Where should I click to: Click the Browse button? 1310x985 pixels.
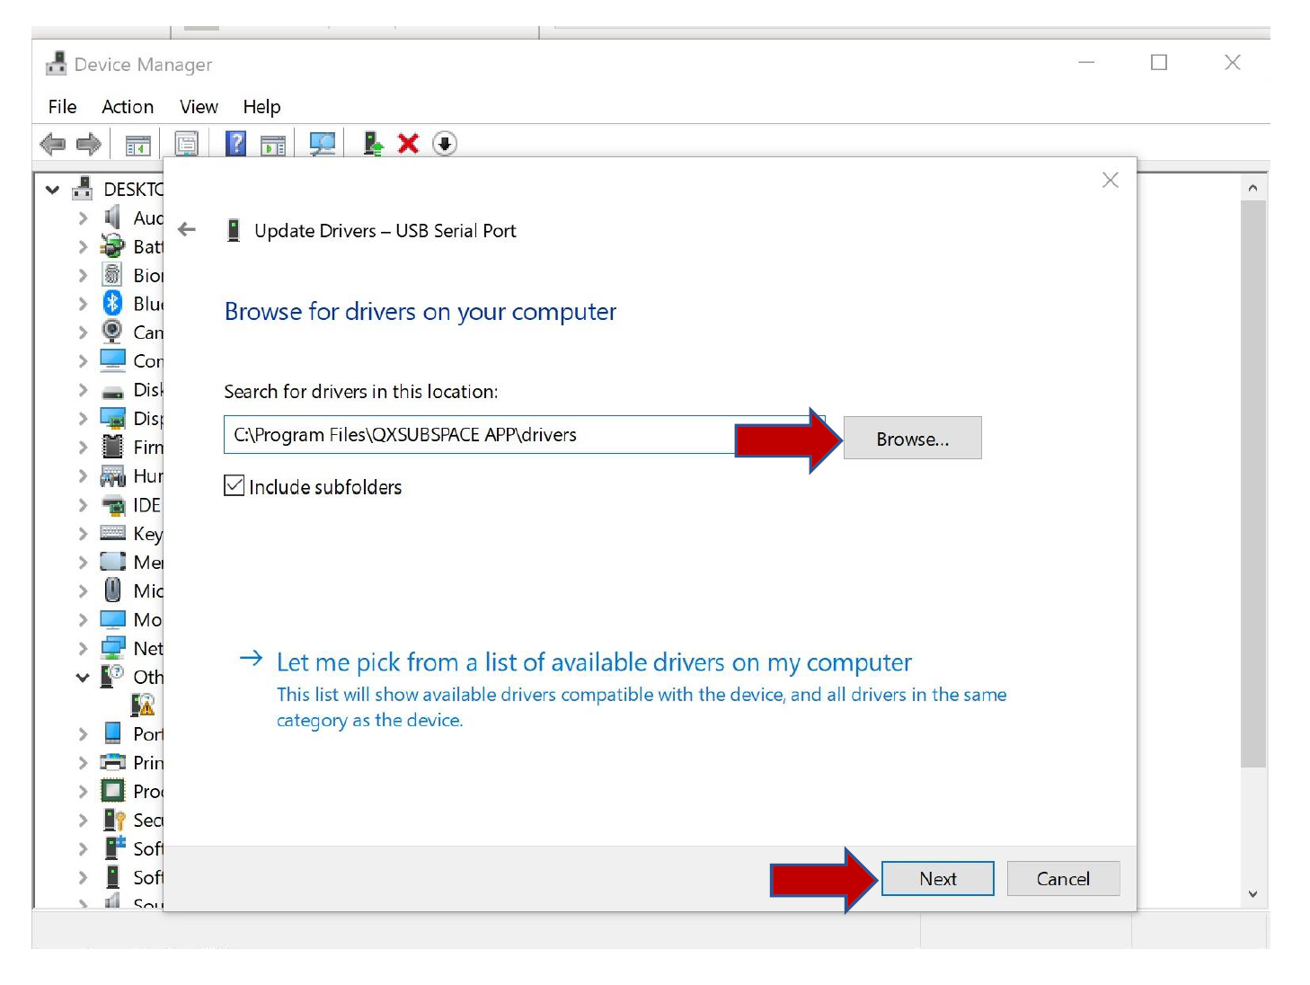(912, 438)
